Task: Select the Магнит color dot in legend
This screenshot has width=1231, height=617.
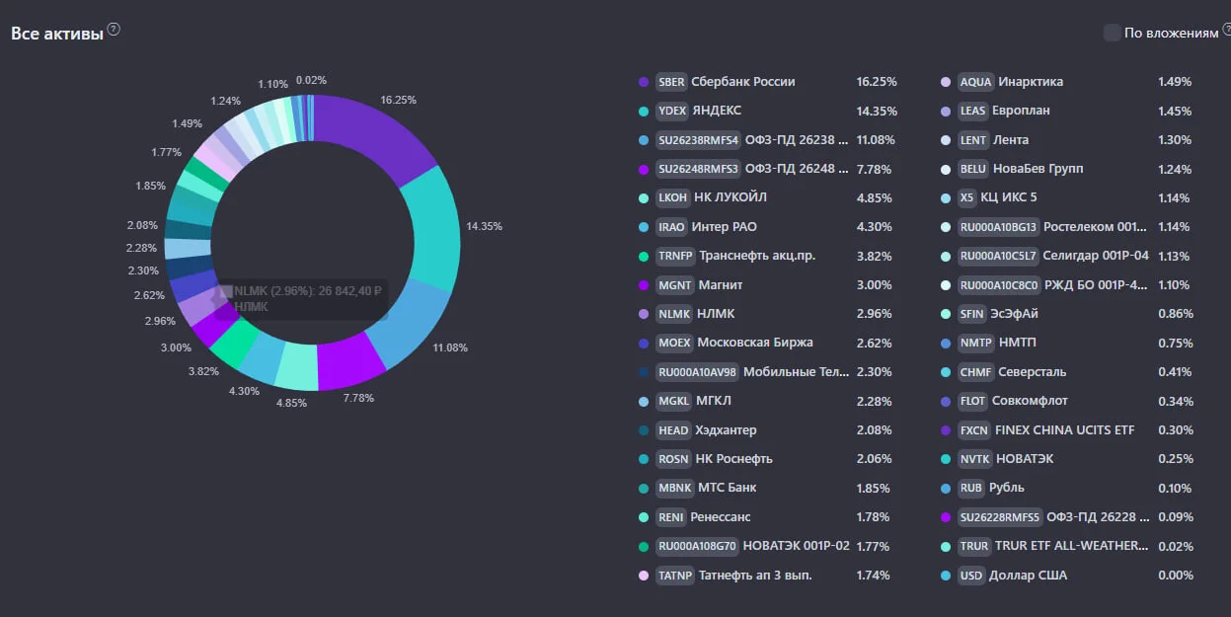Action: (x=644, y=285)
